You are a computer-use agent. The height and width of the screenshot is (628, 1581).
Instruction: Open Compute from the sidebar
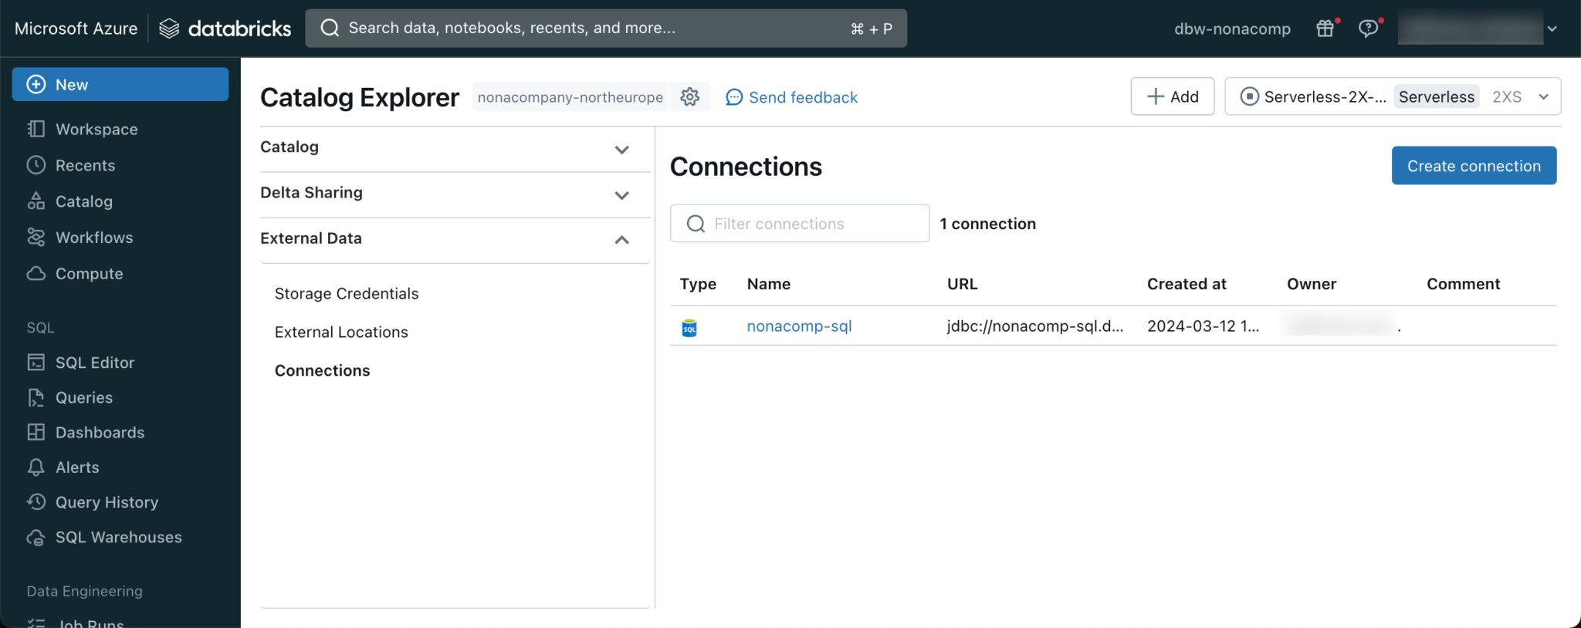pyautogui.click(x=89, y=274)
